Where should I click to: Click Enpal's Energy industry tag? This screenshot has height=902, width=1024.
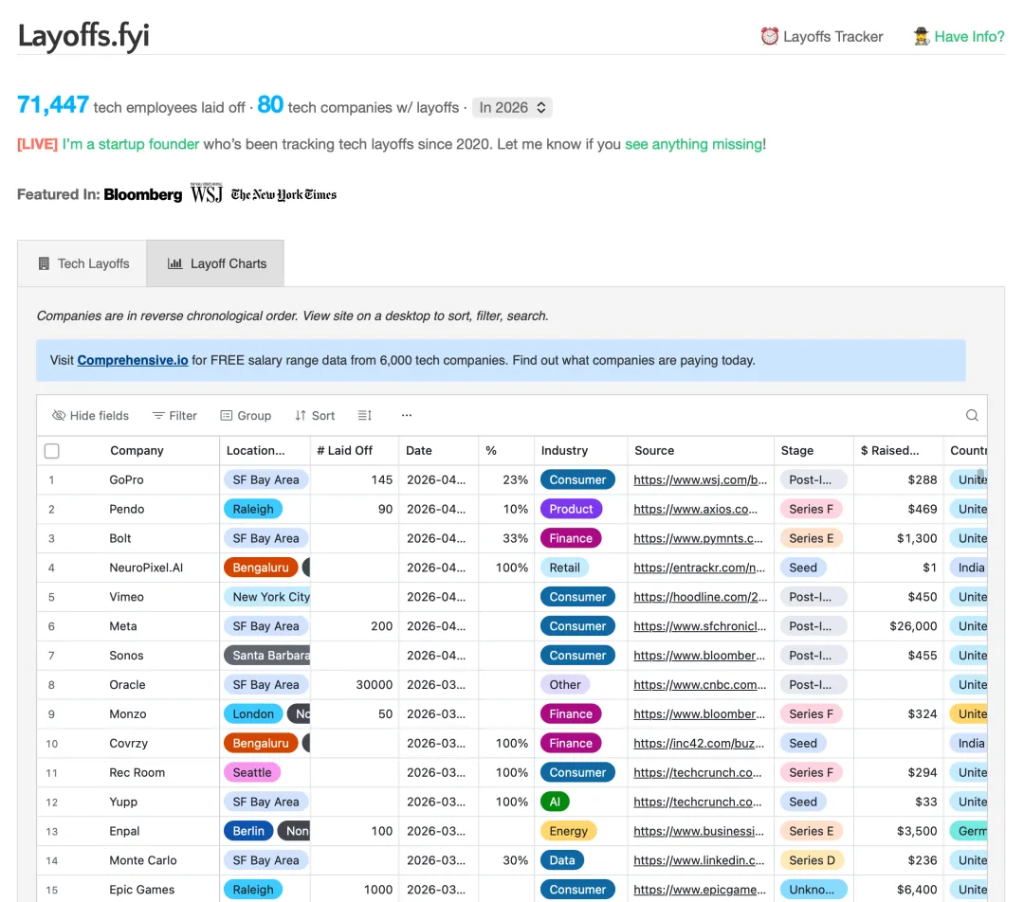tap(569, 832)
